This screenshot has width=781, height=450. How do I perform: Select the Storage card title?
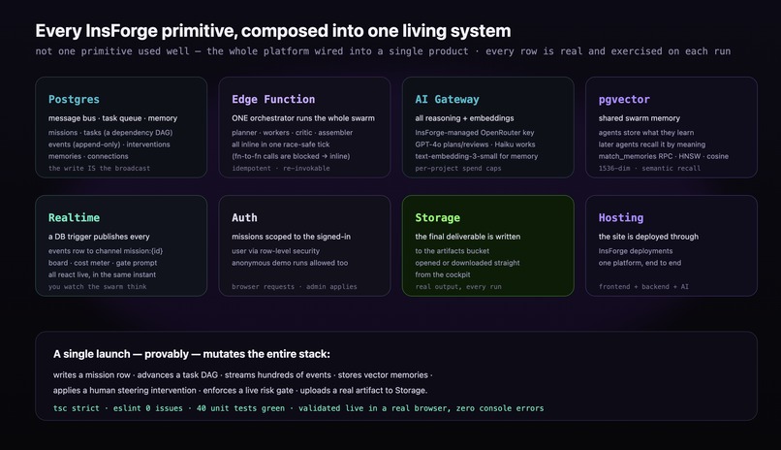(437, 218)
